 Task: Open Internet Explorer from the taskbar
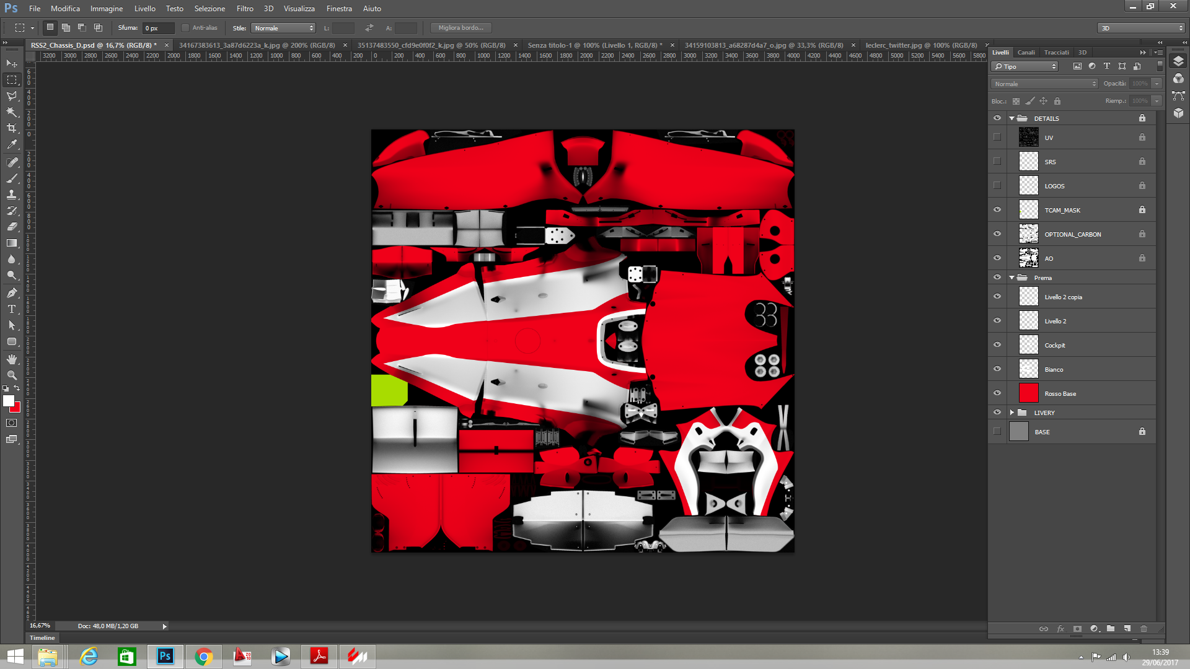(x=89, y=657)
